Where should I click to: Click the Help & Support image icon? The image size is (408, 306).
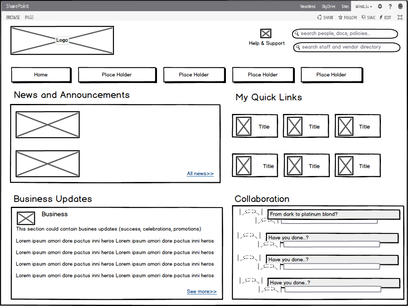(x=266, y=33)
